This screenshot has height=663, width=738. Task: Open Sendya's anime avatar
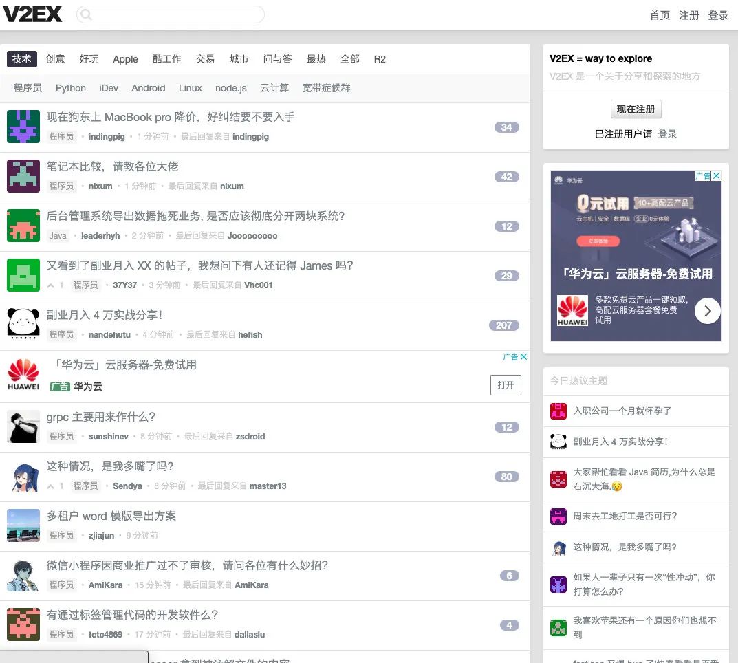[x=23, y=476]
